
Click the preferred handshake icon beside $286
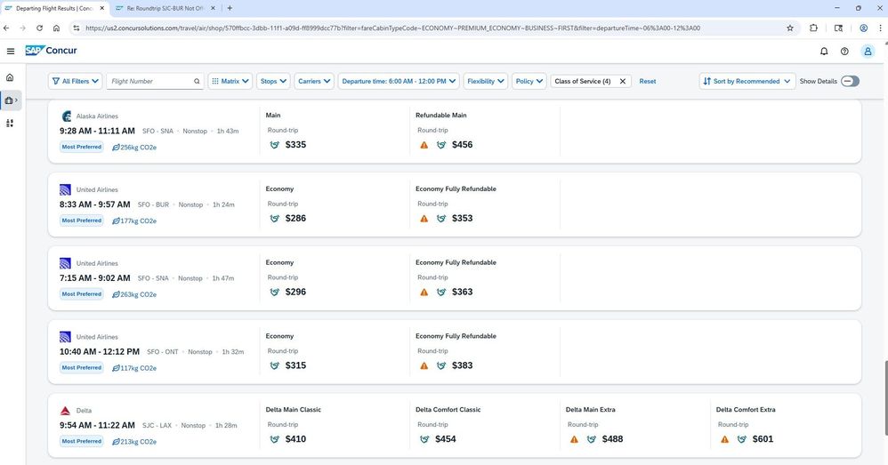275,219
